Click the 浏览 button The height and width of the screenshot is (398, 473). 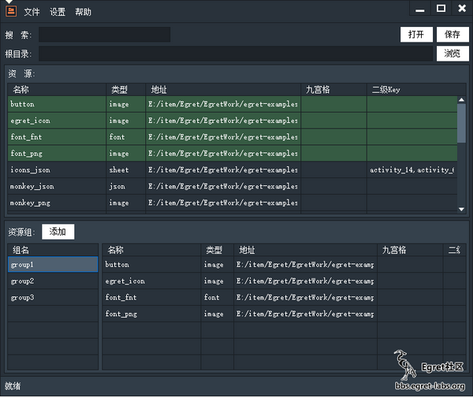coord(453,54)
